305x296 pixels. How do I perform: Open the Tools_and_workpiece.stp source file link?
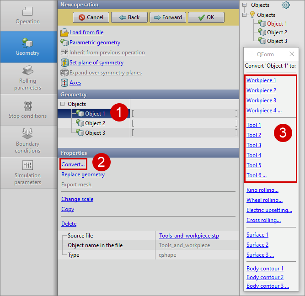tap(189, 236)
